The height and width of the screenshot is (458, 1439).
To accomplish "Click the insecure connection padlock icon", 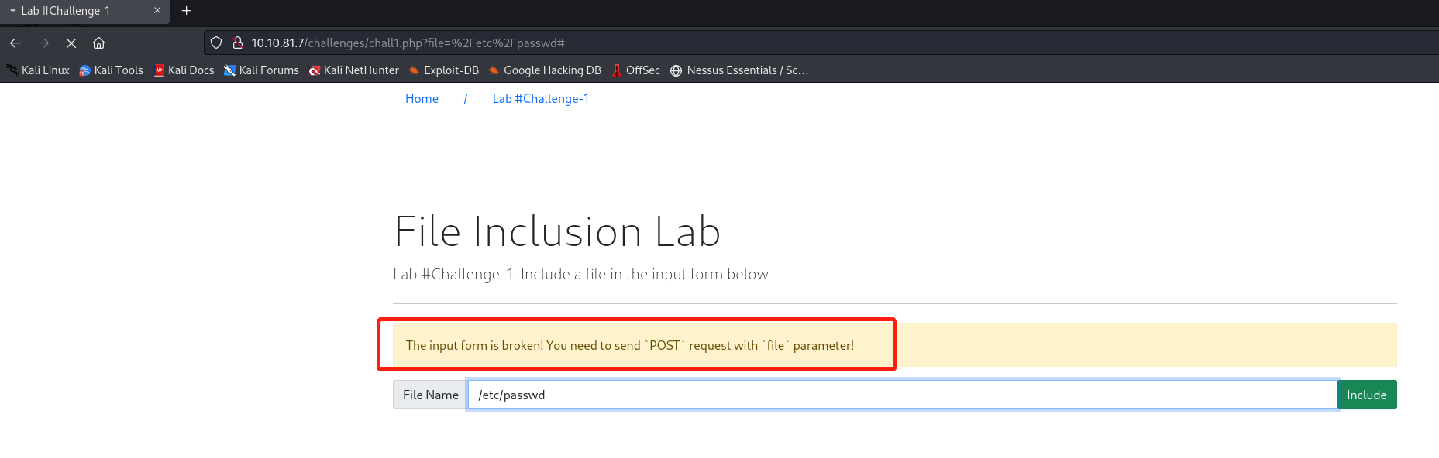I will (238, 43).
